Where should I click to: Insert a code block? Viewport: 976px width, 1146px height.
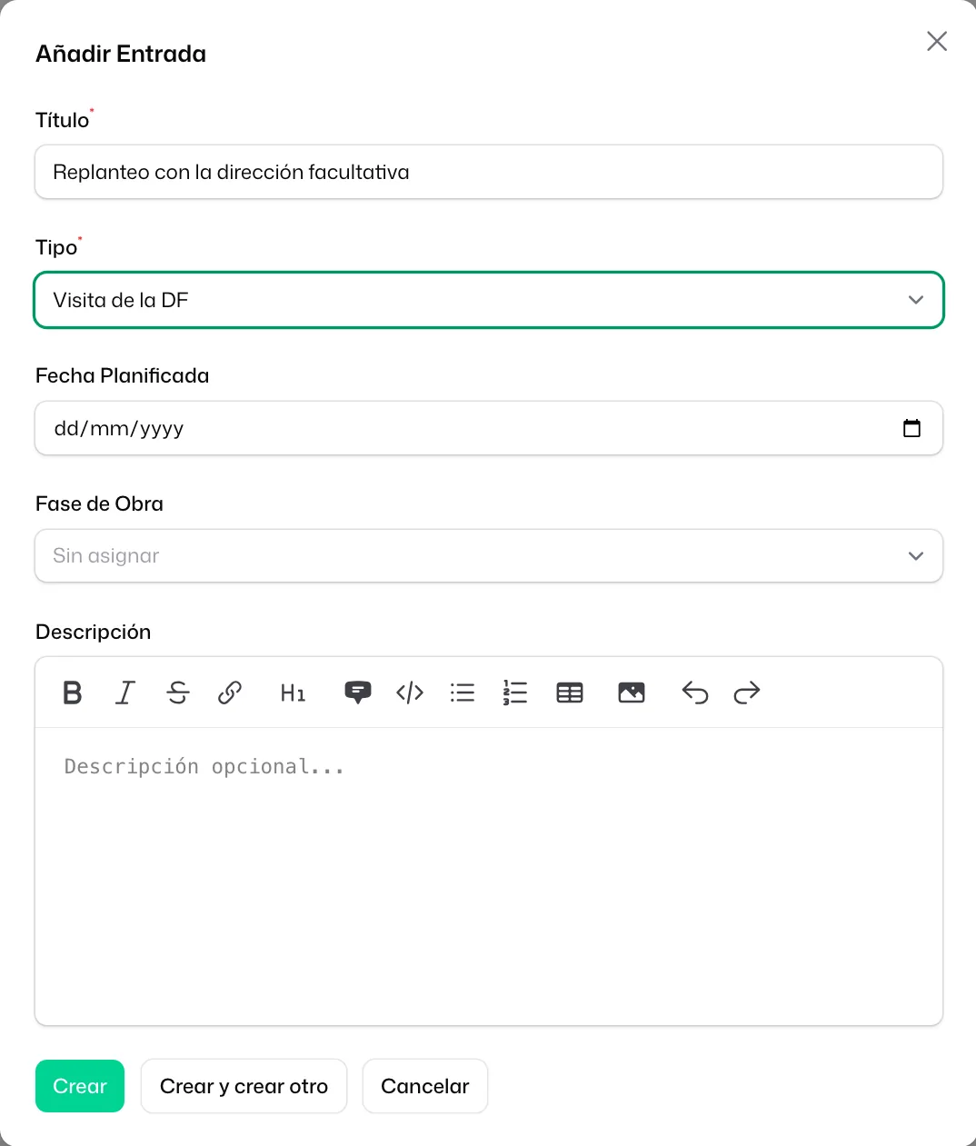[410, 693]
